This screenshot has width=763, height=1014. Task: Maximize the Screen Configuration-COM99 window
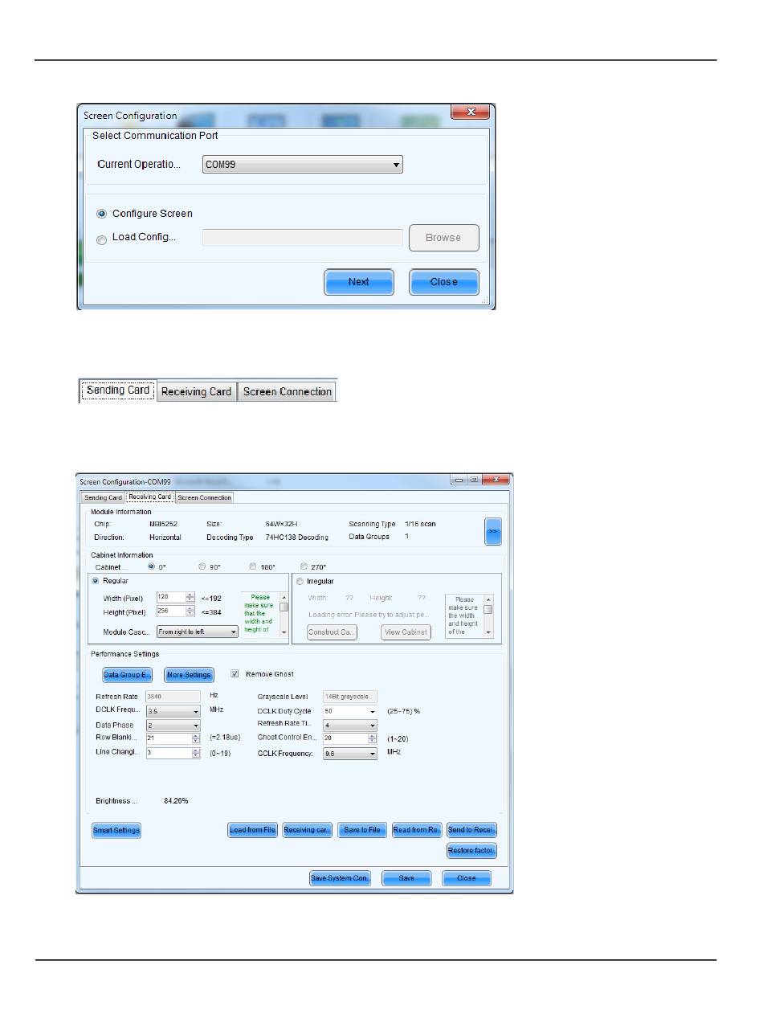click(x=474, y=480)
